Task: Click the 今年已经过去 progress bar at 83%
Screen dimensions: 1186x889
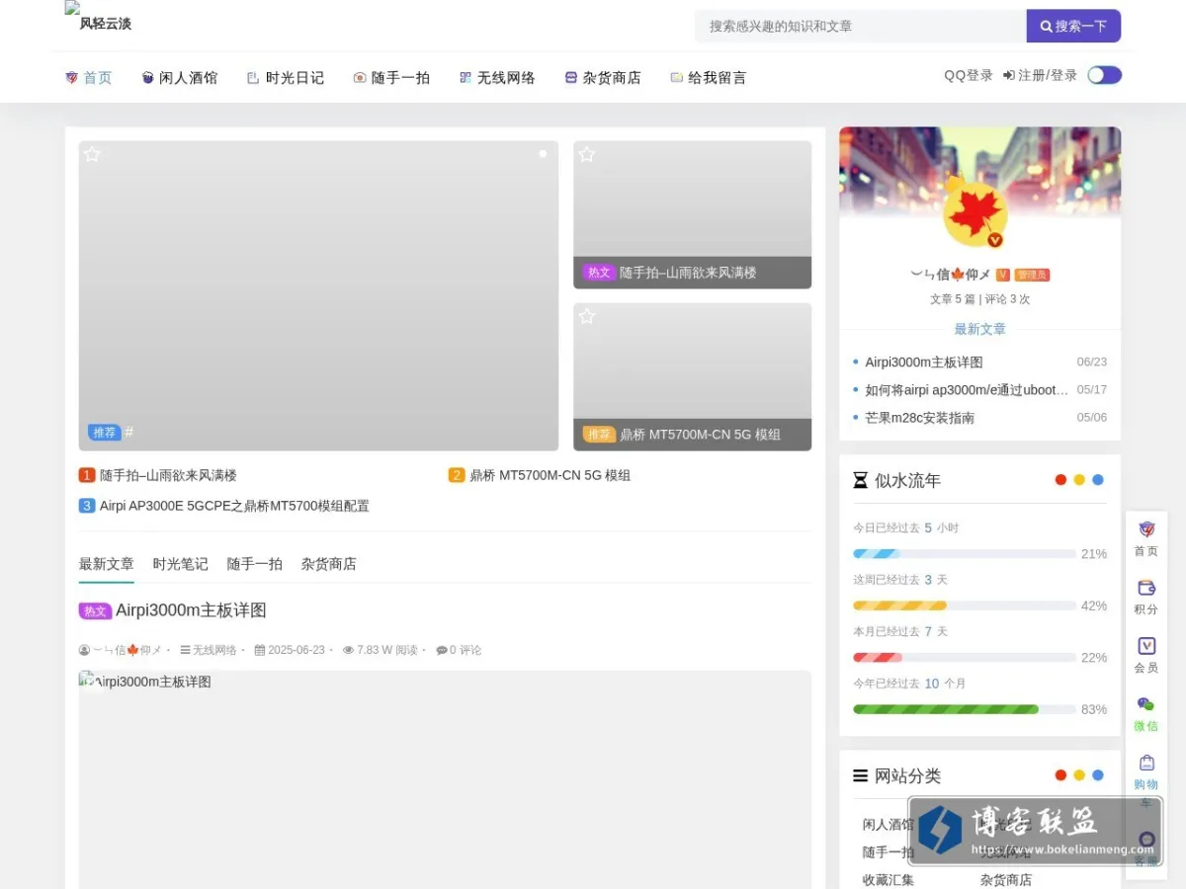Action: point(964,709)
